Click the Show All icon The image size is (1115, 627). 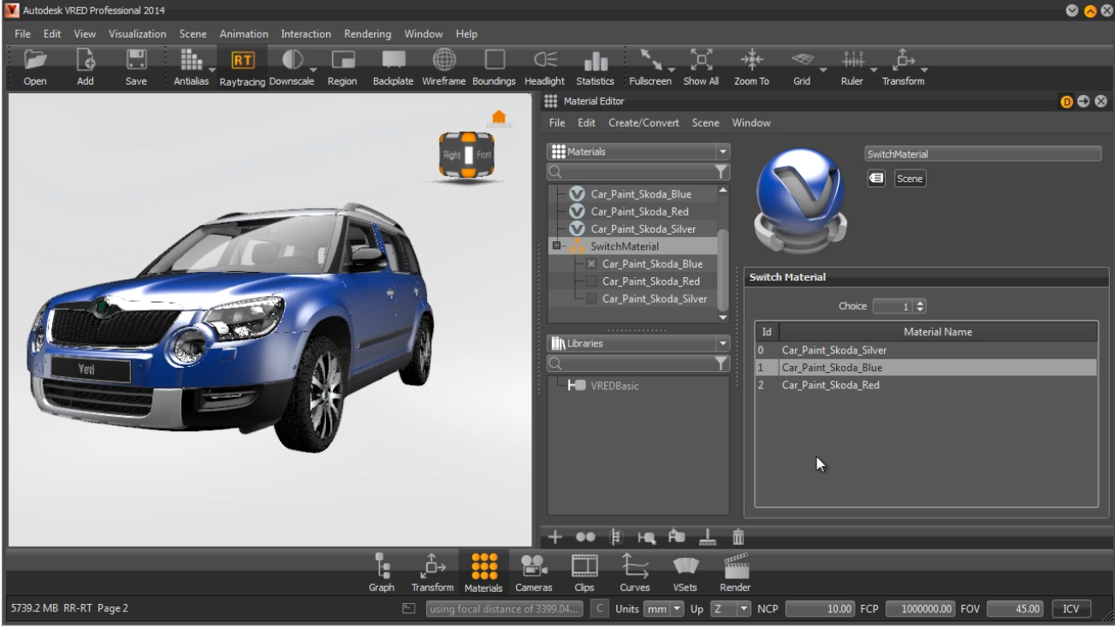coord(701,67)
